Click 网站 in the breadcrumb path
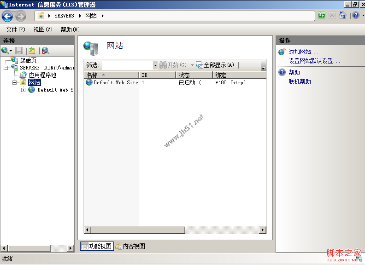This screenshot has height=265, width=365. (91, 16)
